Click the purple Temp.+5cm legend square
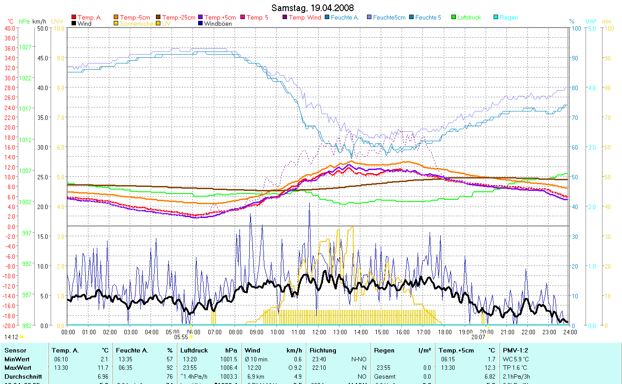Image resolution: width=622 pixels, height=384 pixels. [200, 18]
